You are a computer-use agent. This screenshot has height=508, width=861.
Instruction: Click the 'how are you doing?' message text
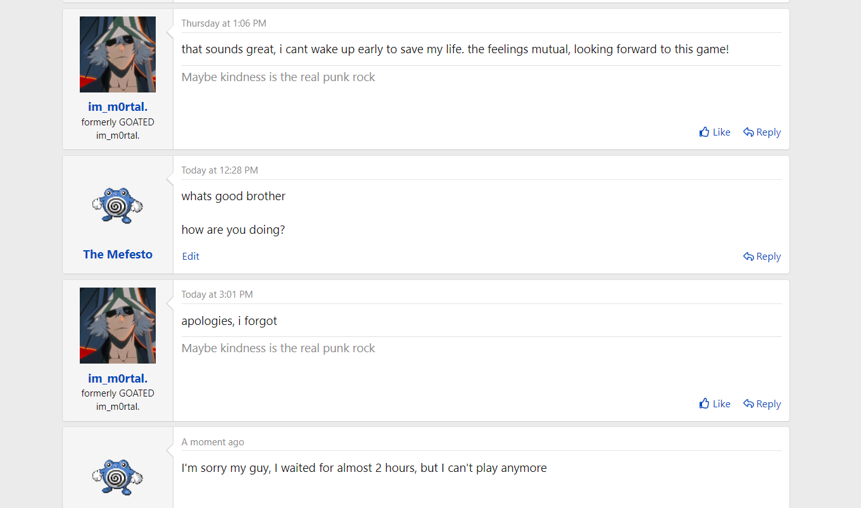pyautogui.click(x=233, y=230)
